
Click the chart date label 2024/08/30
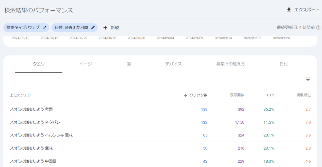pos(136,38)
